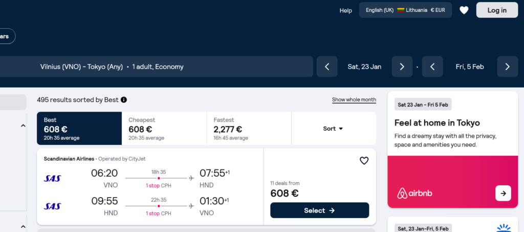
Task: Open the Airbnb arrow button
Action: [503, 193]
